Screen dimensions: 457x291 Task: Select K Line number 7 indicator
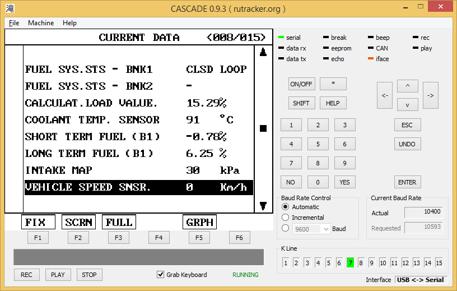click(350, 262)
